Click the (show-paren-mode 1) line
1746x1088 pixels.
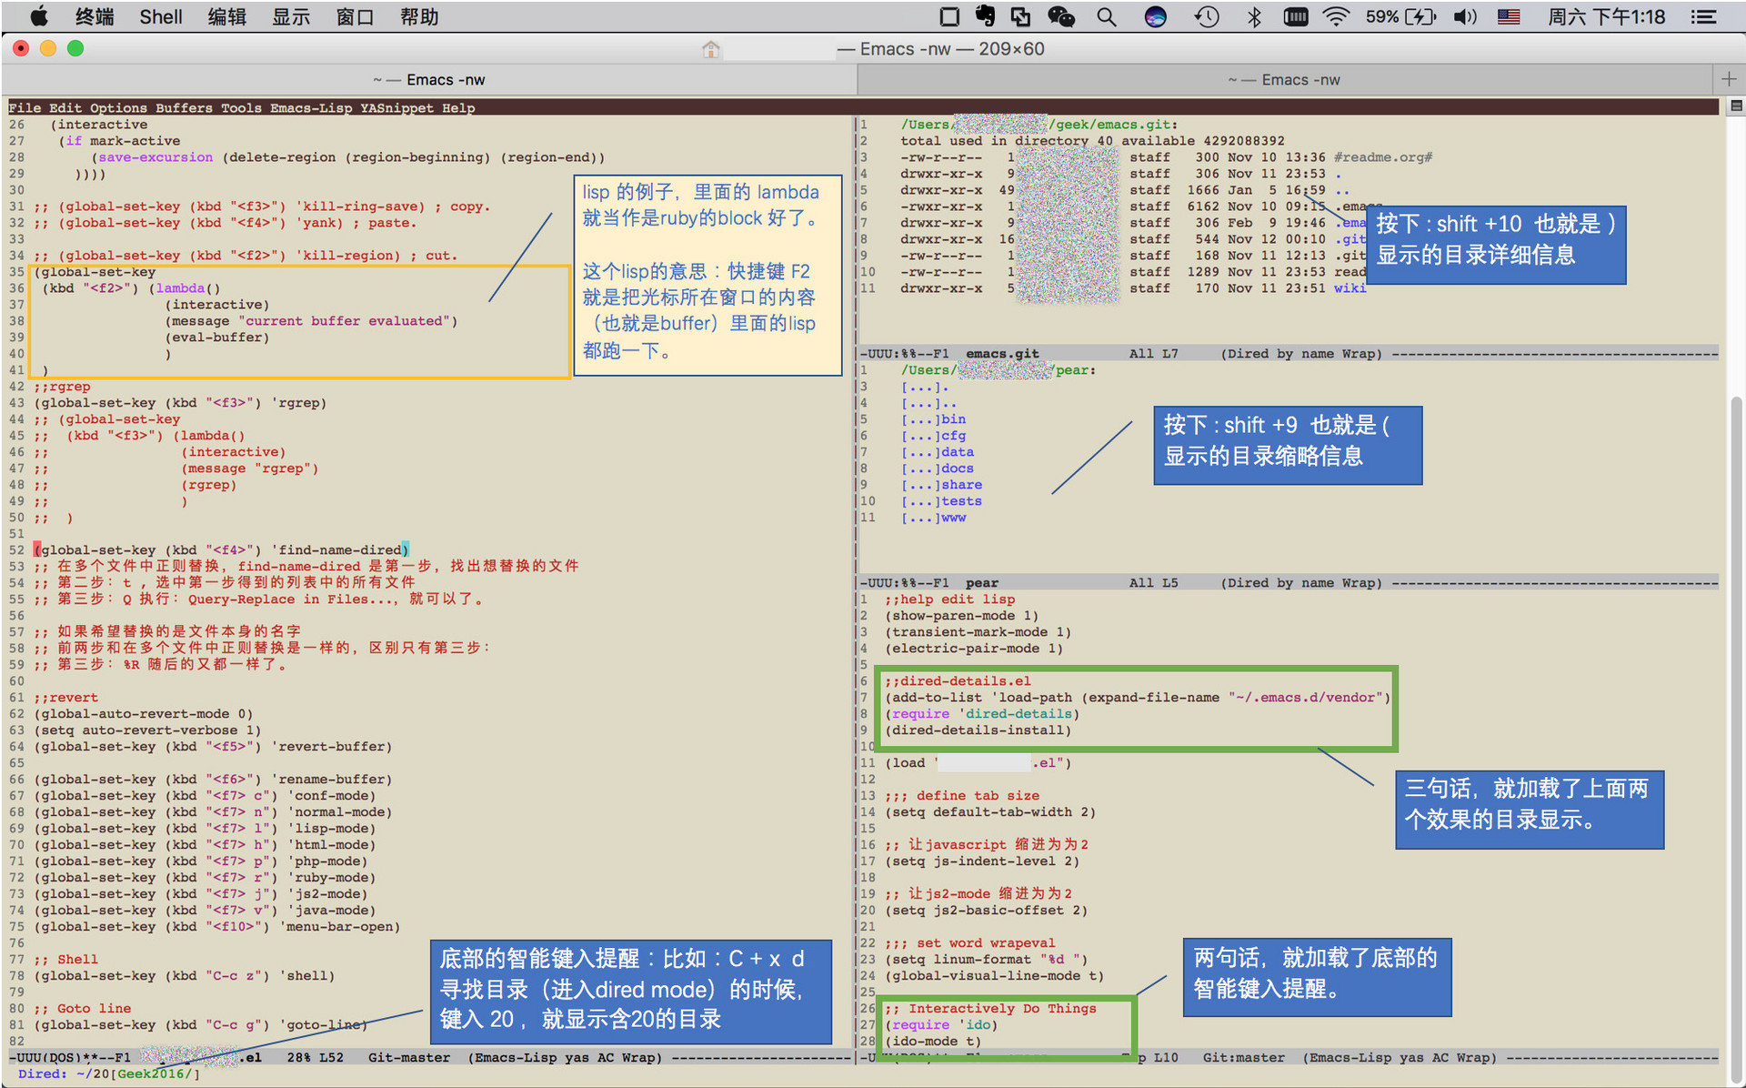coord(962,616)
